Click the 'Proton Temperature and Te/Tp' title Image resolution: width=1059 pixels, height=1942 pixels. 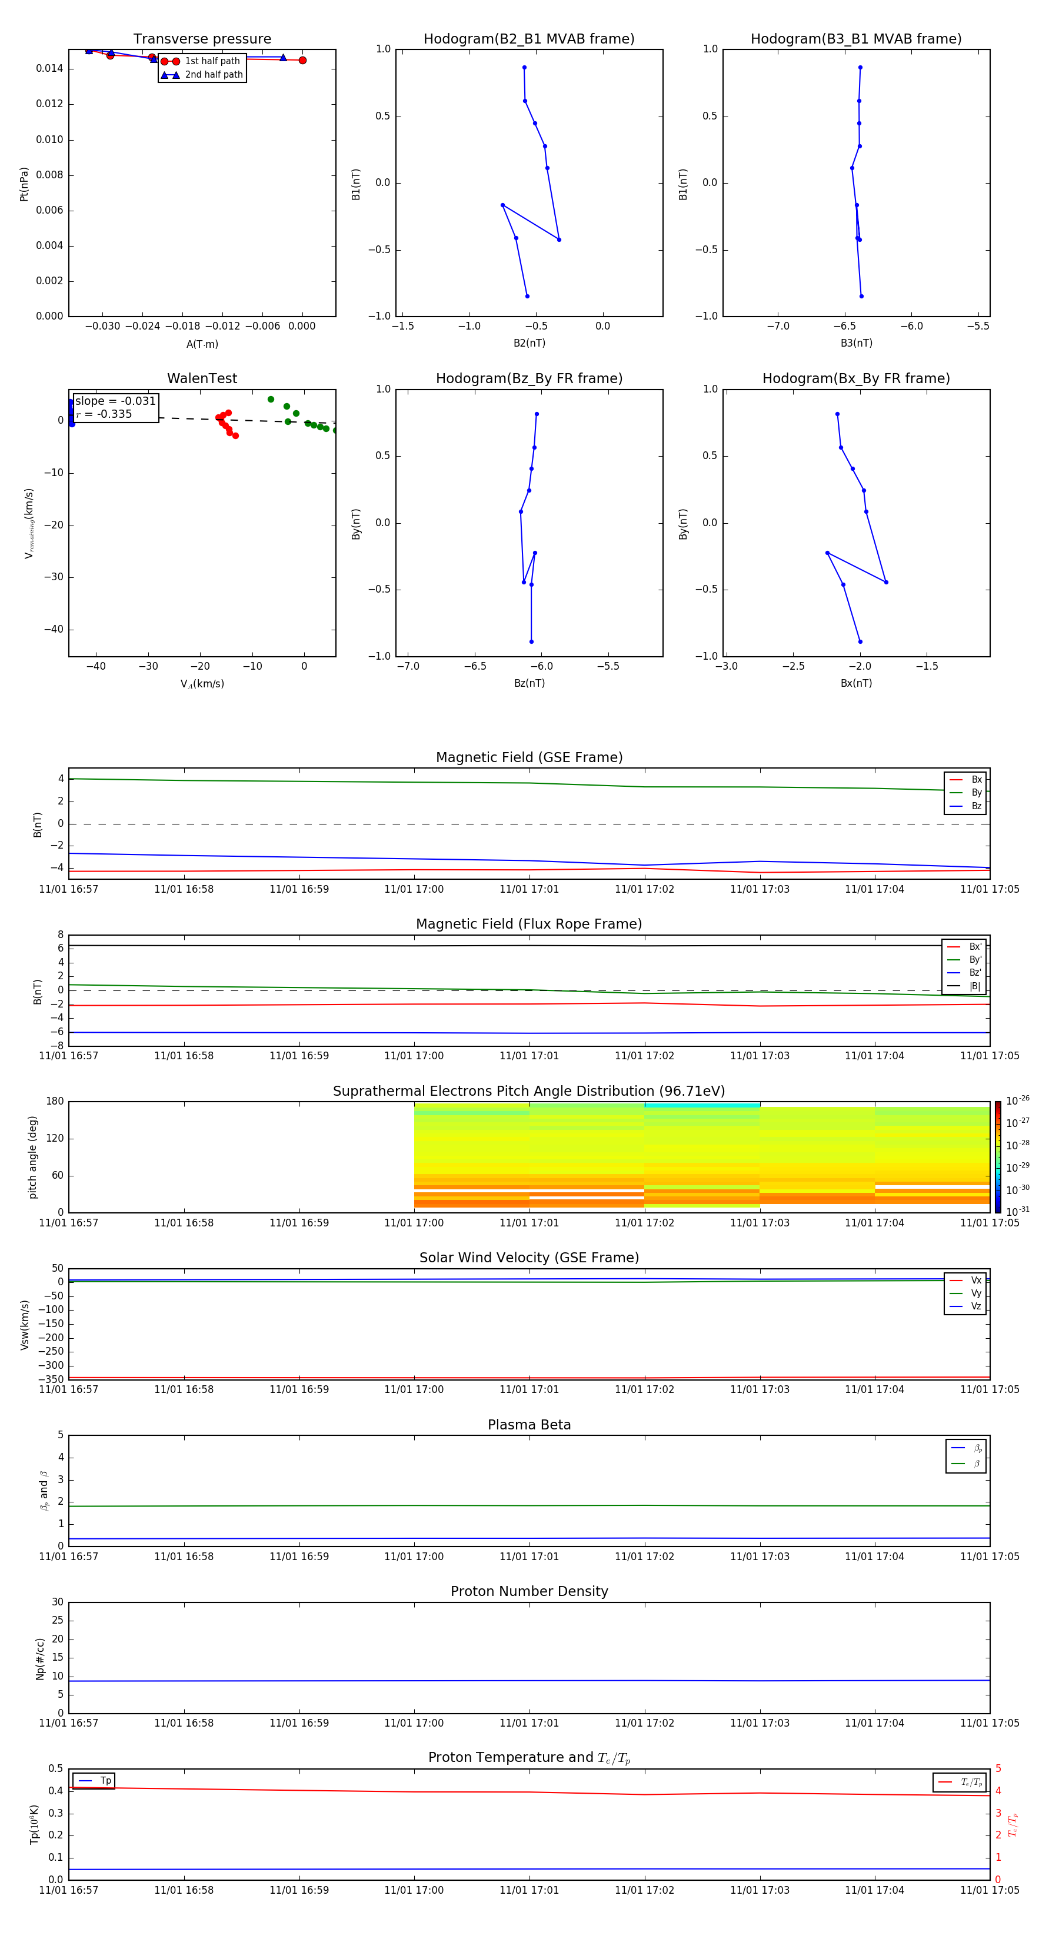coord(529,1758)
